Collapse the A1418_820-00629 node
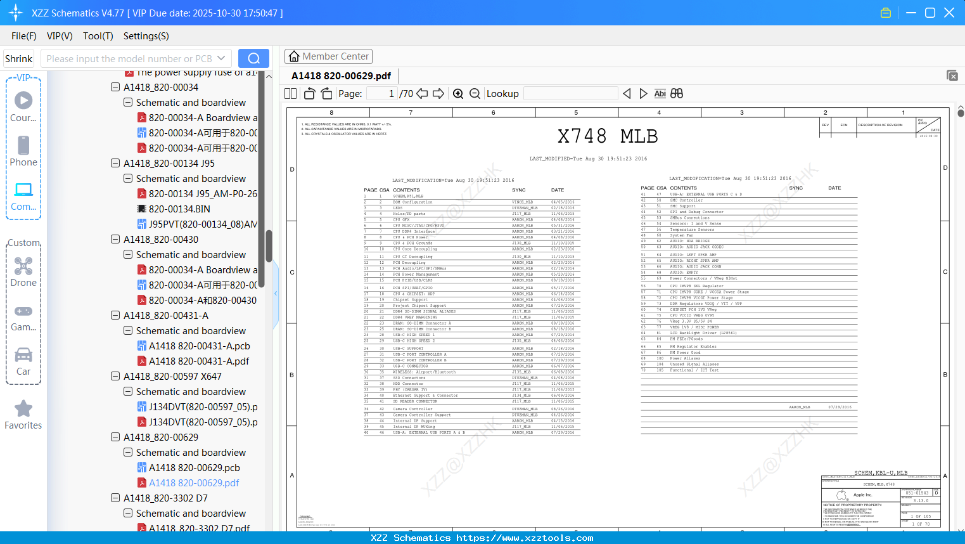 tap(115, 437)
